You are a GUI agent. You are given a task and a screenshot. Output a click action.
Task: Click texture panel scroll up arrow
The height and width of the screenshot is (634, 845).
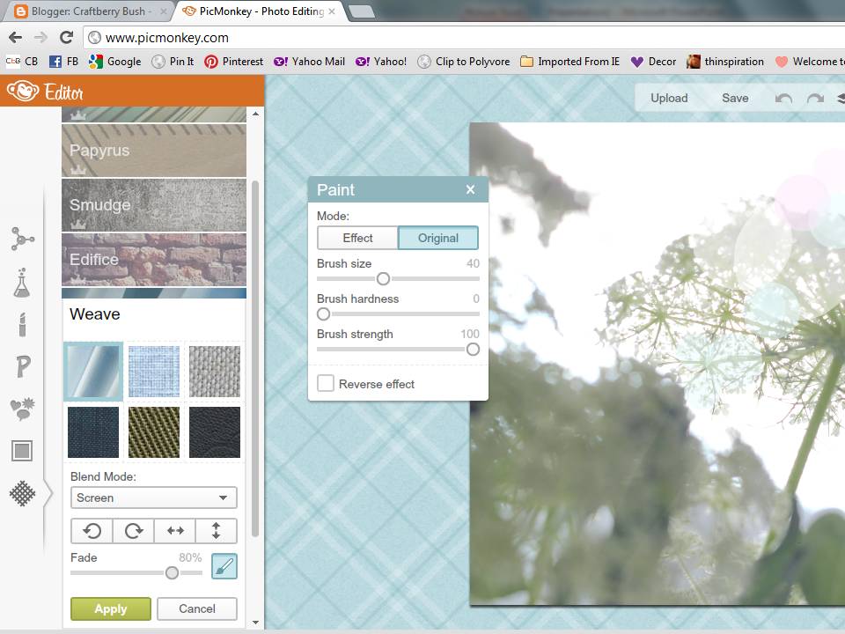[x=255, y=114]
